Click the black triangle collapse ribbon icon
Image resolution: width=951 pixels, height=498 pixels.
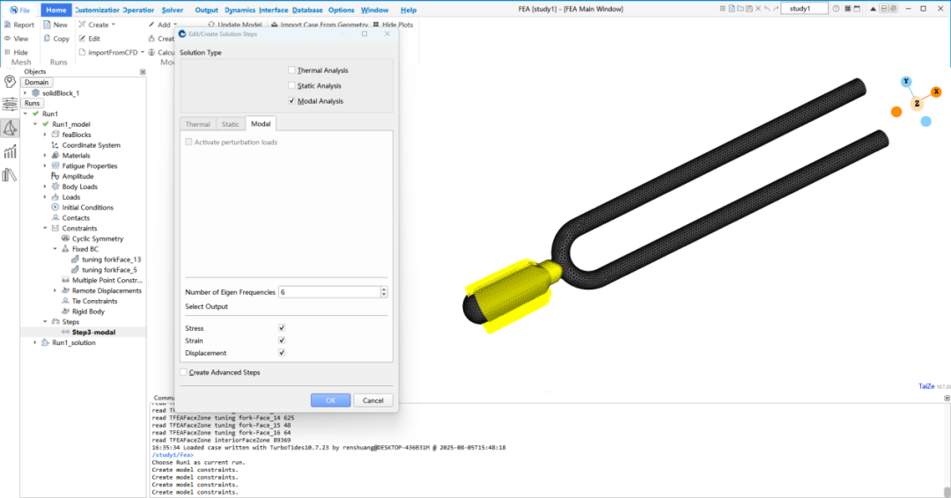pos(874,9)
